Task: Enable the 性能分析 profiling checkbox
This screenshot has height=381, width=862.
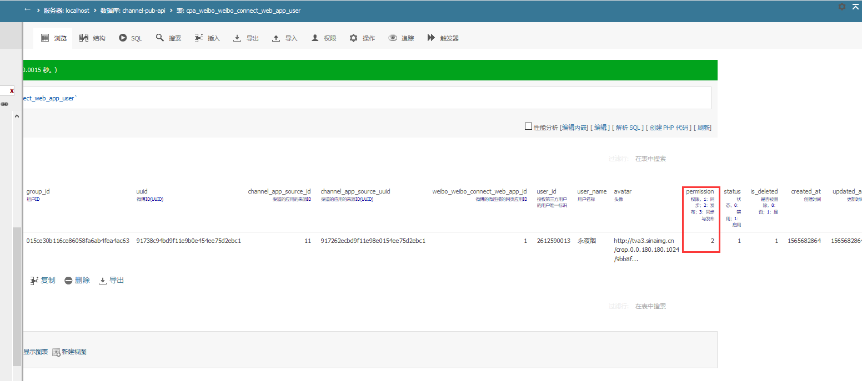Action: [x=528, y=126]
